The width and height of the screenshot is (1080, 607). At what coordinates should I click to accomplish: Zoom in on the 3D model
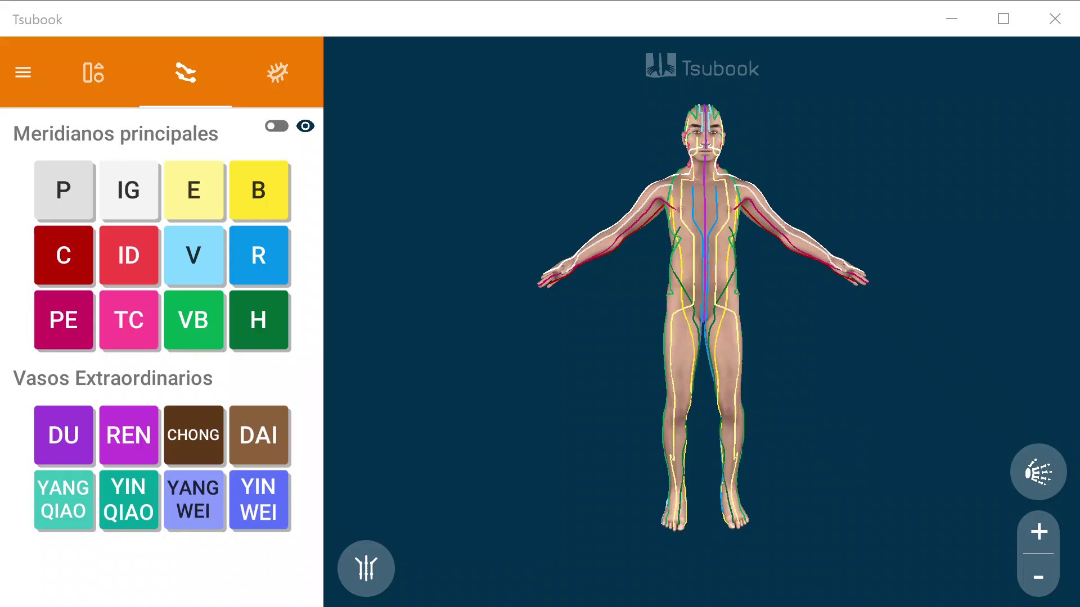pyautogui.click(x=1038, y=532)
